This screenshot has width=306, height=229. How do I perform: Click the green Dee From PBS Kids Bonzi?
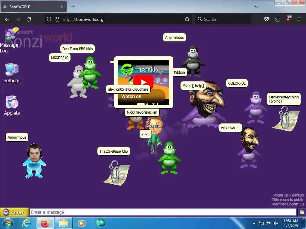pos(90,73)
